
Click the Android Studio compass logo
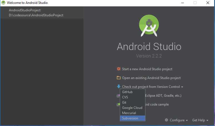pos(149,26)
